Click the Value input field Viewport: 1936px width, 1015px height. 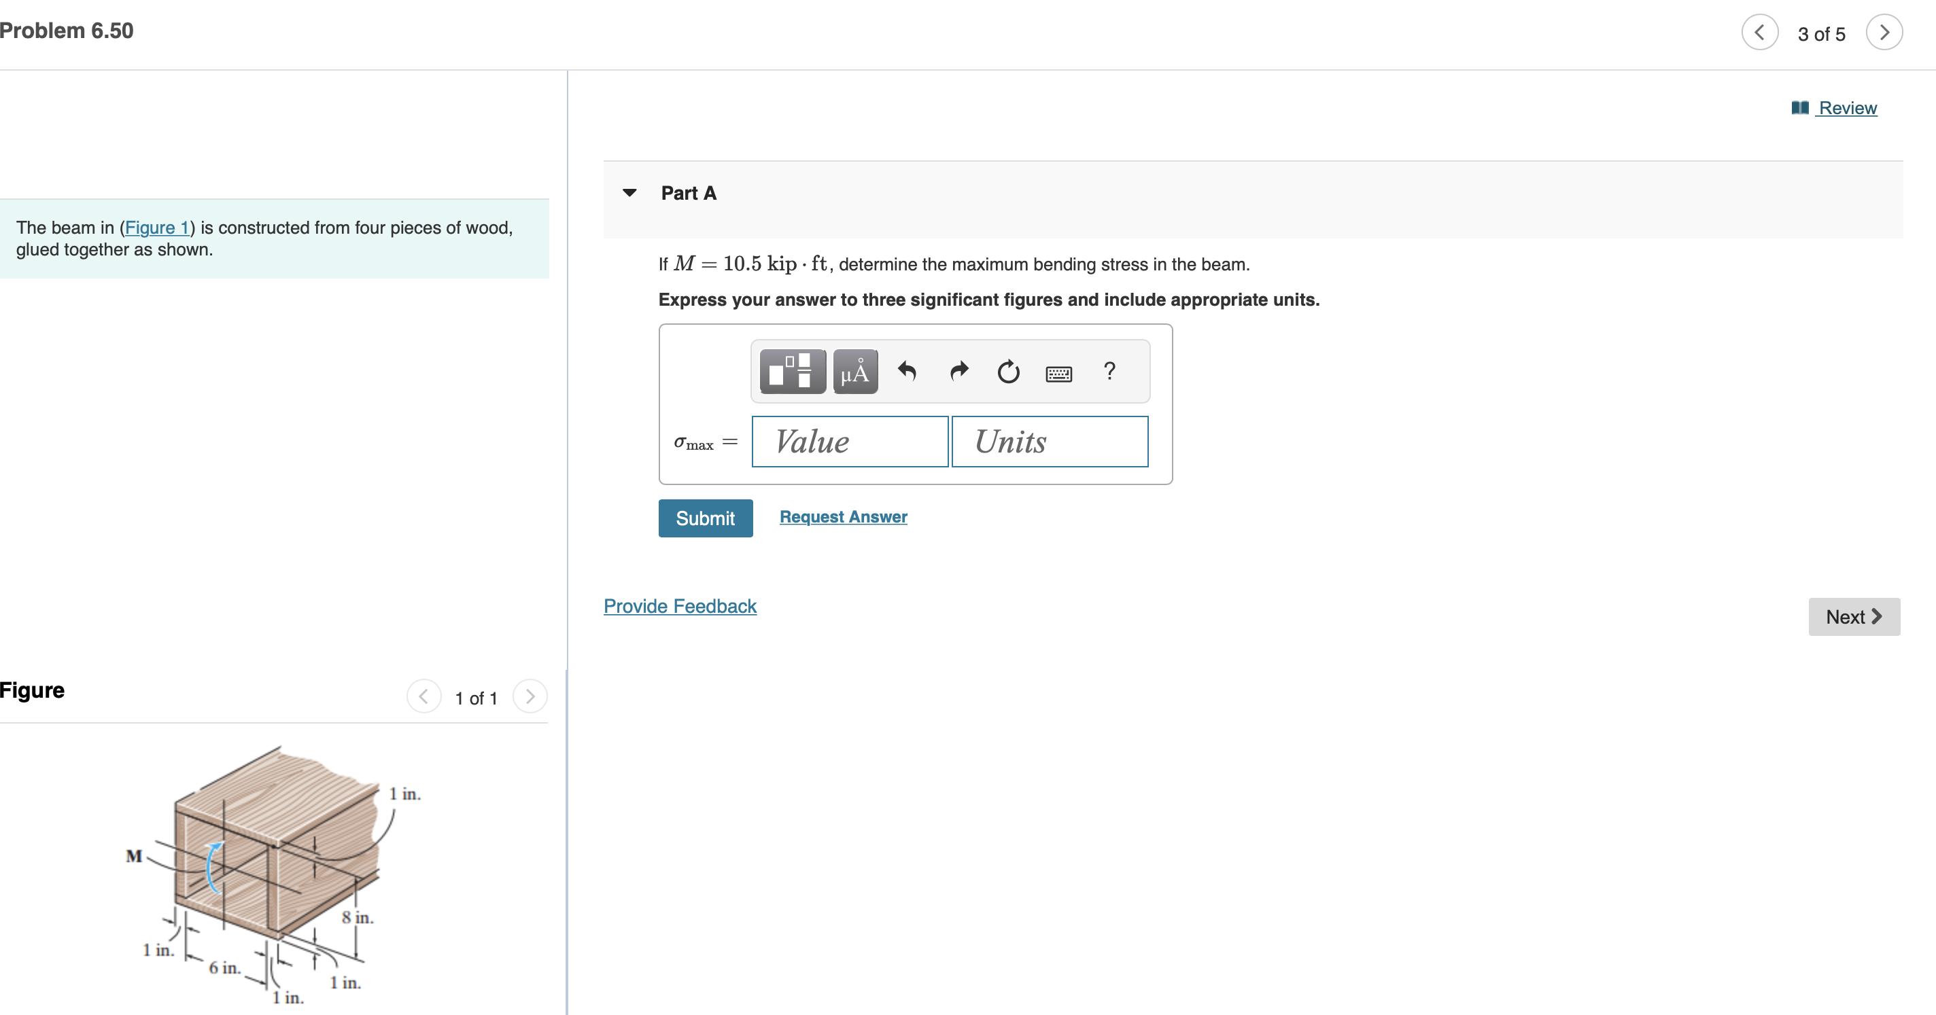tap(849, 442)
